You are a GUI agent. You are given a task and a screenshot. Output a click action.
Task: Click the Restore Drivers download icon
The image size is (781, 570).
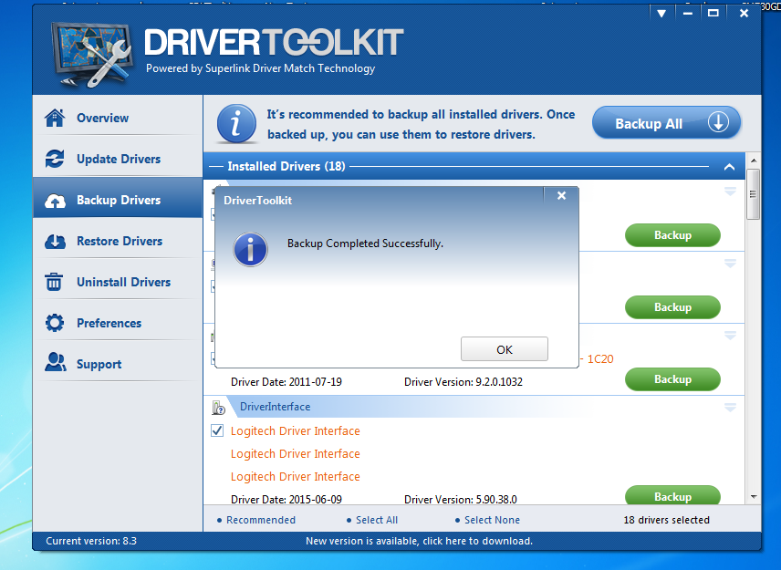tap(55, 242)
